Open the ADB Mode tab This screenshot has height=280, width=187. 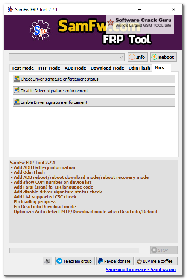coord(75,68)
